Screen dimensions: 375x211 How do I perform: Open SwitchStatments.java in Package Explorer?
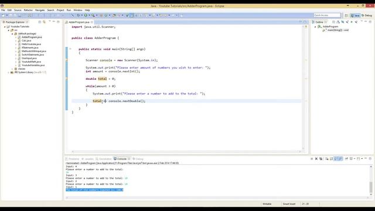click(33, 55)
